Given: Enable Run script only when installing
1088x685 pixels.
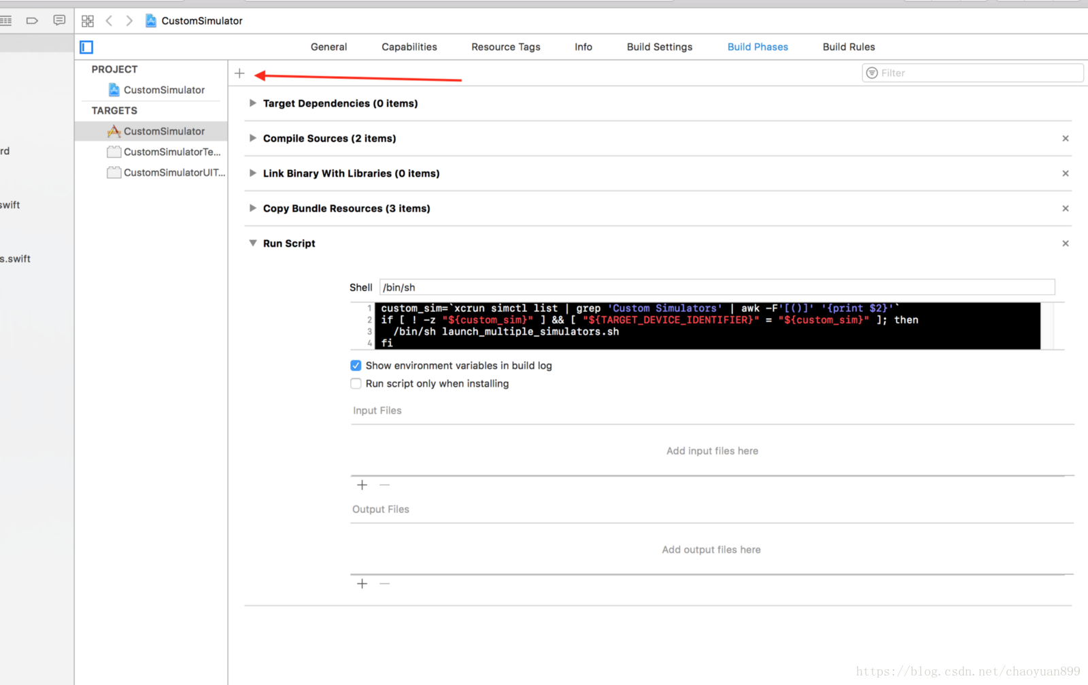Looking at the screenshot, I should pyautogui.click(x=356, y=383).
